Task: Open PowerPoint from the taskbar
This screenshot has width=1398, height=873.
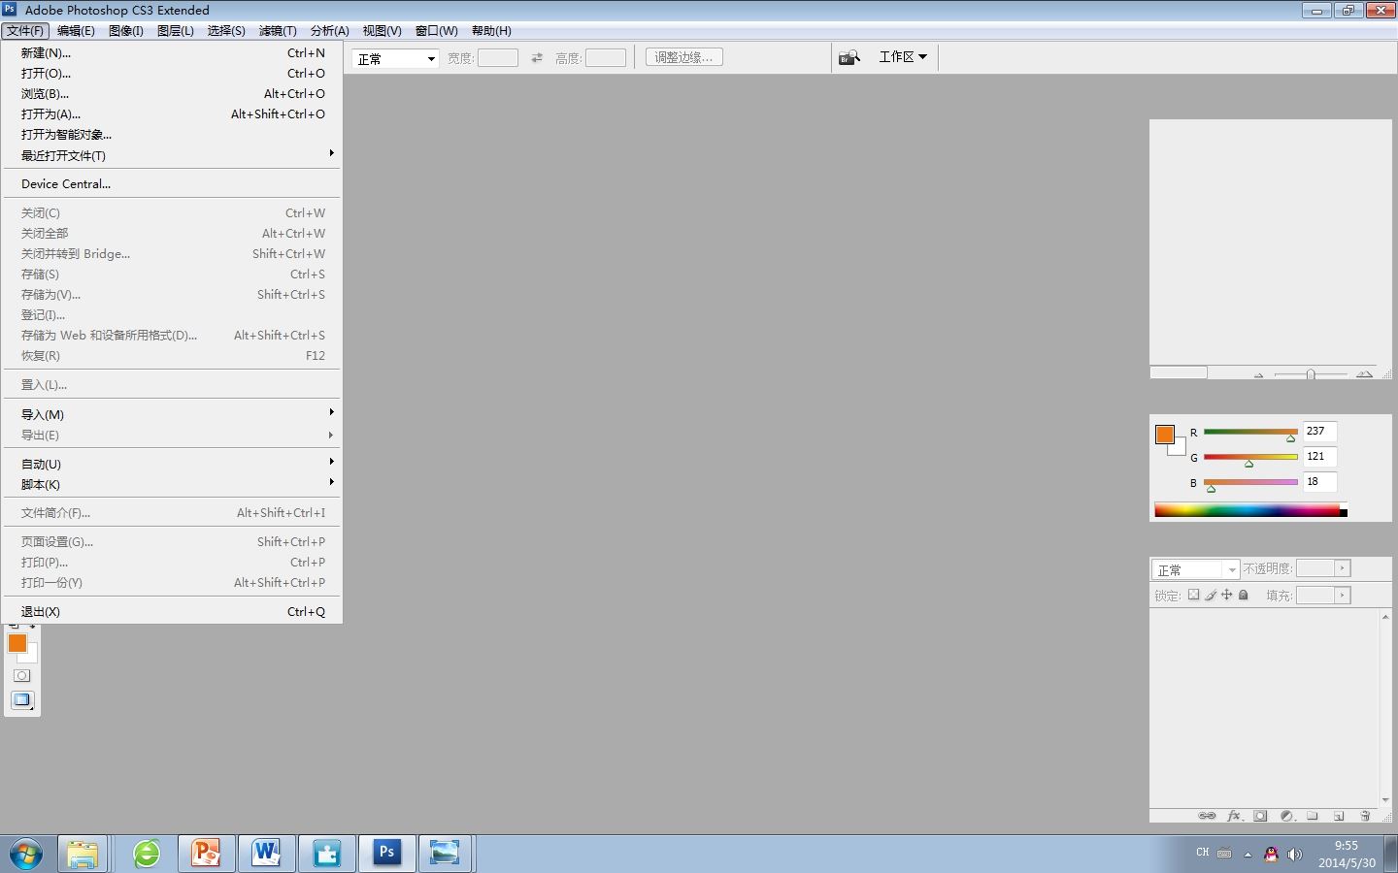Action: pyautogui.click(x=206, y=854)
